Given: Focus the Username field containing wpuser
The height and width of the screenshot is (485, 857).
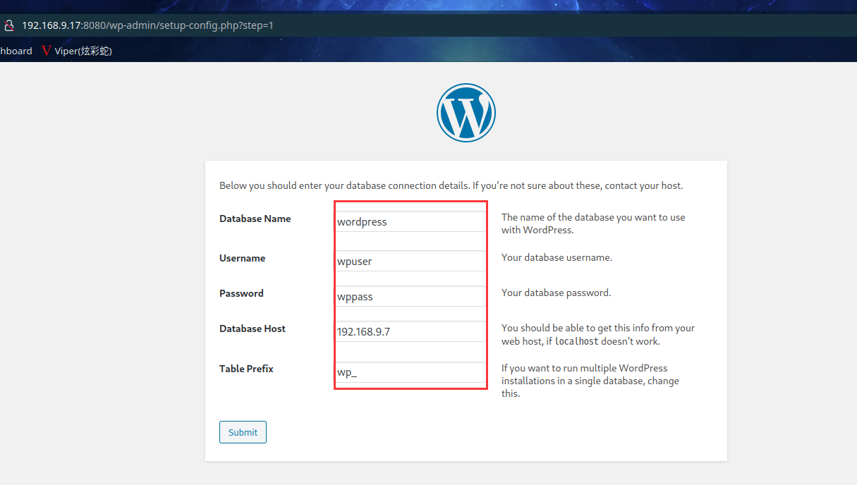Looking at the screenshot, I should click(411, 261).
